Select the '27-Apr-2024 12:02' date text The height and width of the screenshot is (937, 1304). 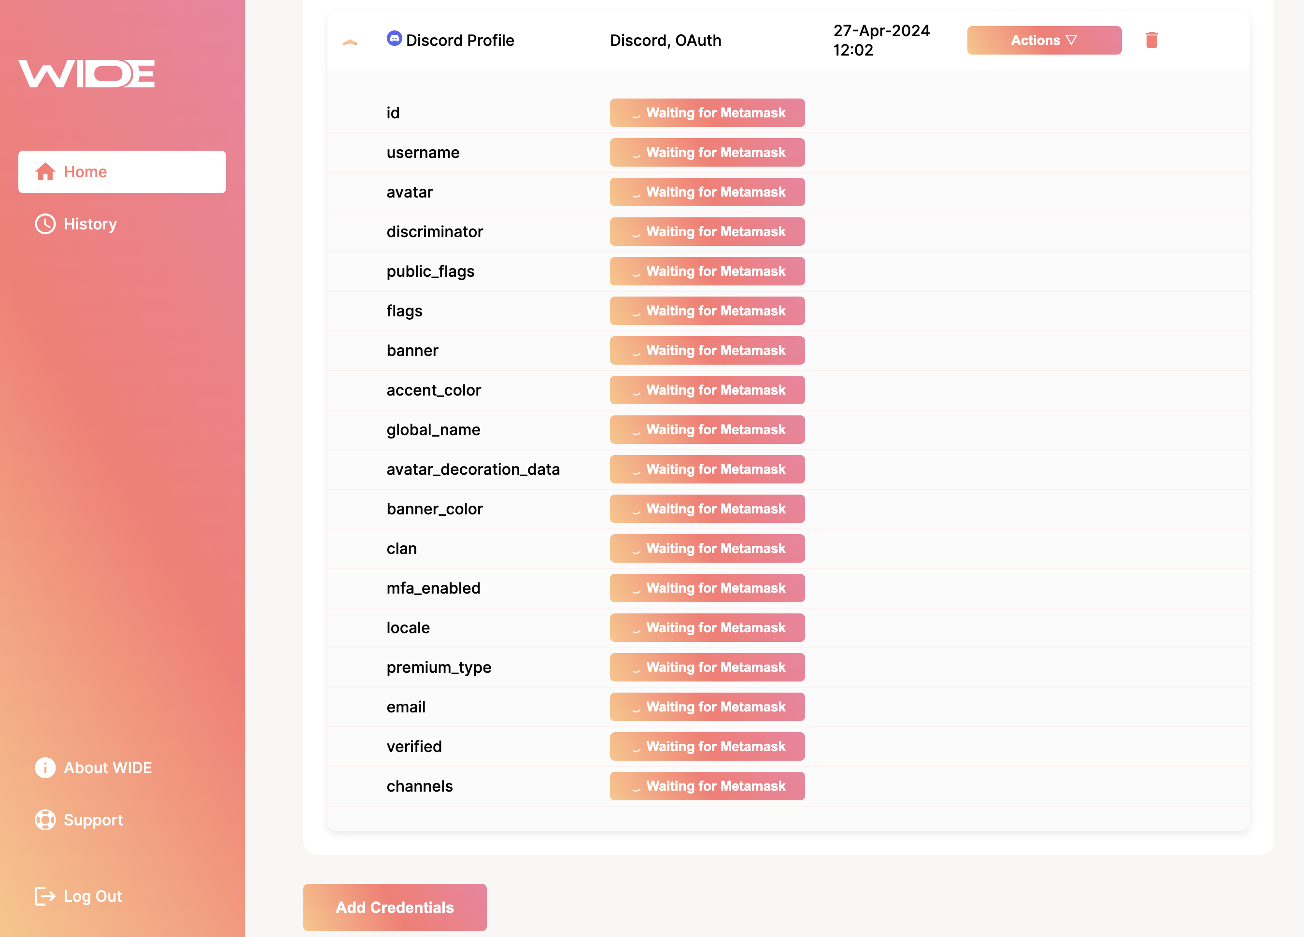click(x=881, y=40)
